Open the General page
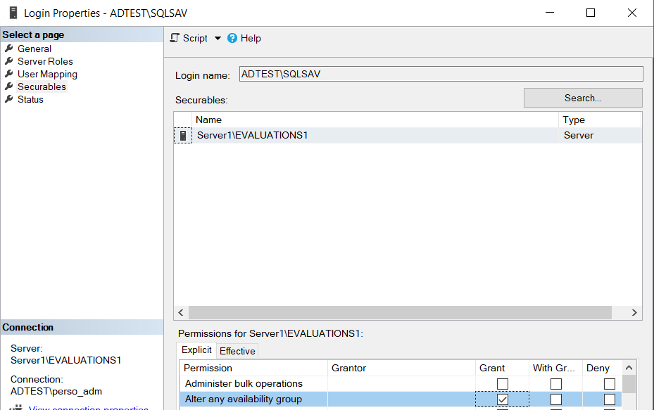This screenshot has width=654, height=410. click(34, 49)
